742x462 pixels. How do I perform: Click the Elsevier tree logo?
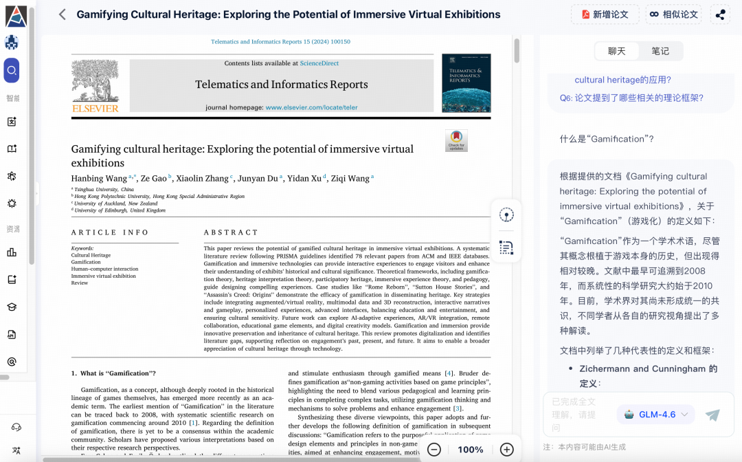pyautogui.click(x=95, y=87)
